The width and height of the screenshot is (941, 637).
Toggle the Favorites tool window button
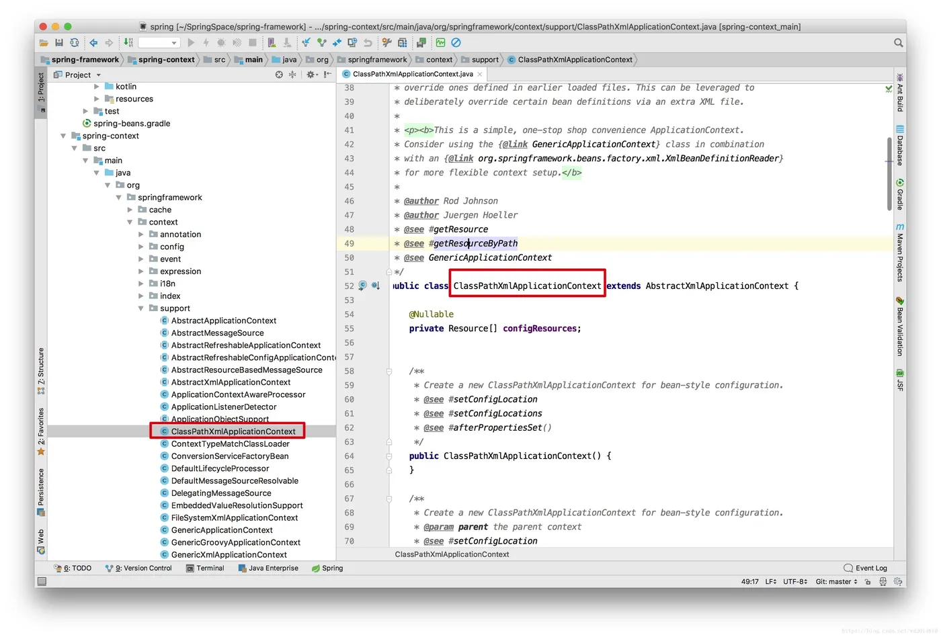pyautogui.click(x=41, y=431)
